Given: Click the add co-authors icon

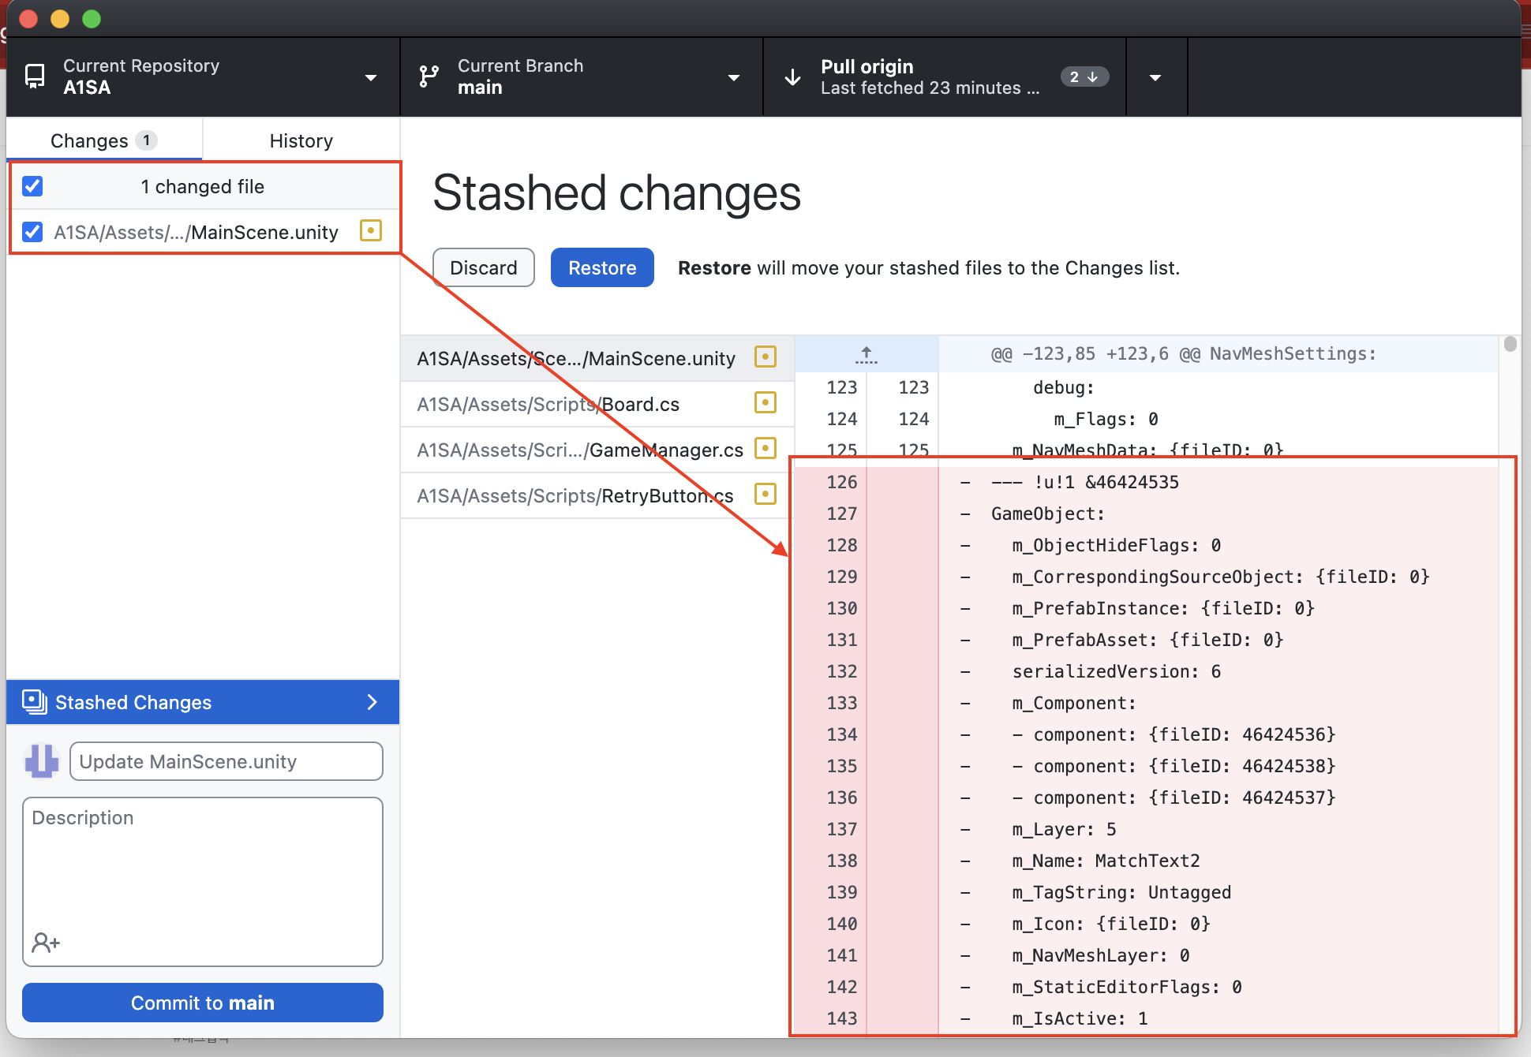Looking at the screenshot, I should click(46, 942).
